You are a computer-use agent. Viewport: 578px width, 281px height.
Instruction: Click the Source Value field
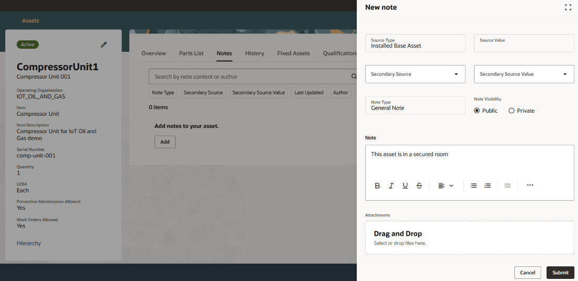[524, 43]
